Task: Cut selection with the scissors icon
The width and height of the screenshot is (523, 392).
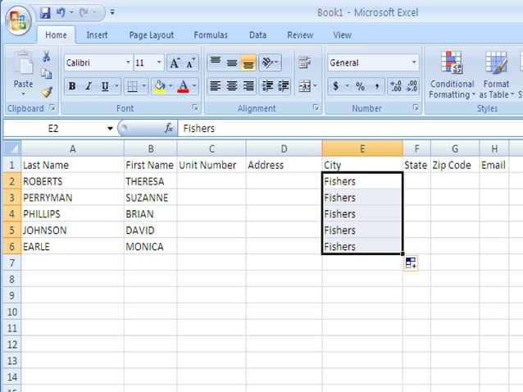Action: (x=47, y=57)
